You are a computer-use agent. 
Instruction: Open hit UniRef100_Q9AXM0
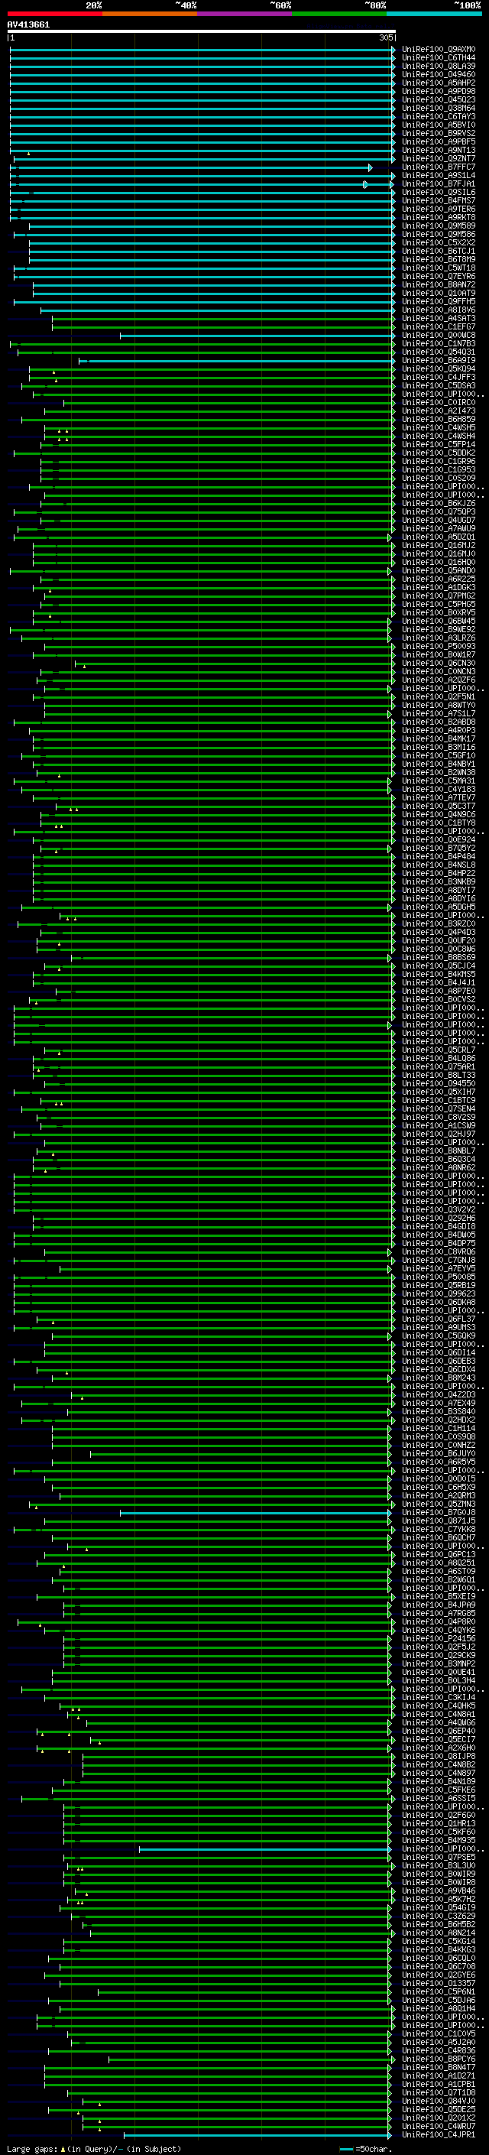point(438,50)
